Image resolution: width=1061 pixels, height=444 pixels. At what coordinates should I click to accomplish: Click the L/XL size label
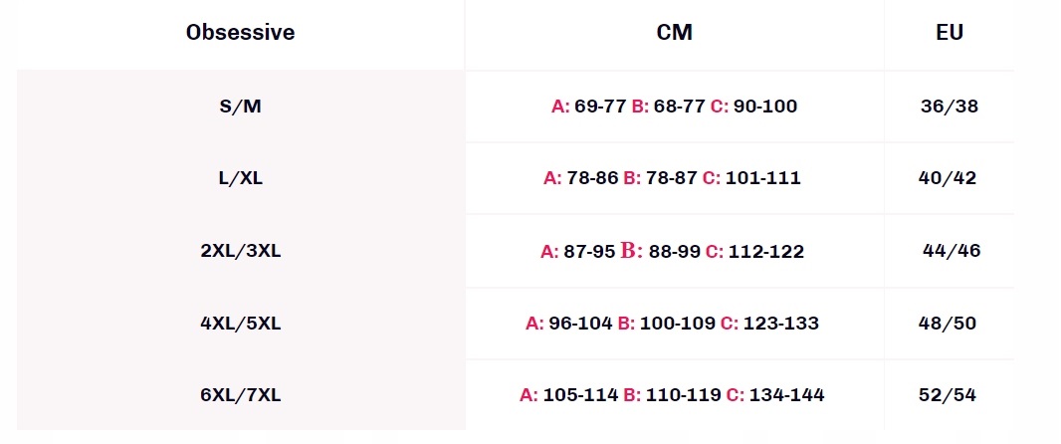(x=240, y=179)
